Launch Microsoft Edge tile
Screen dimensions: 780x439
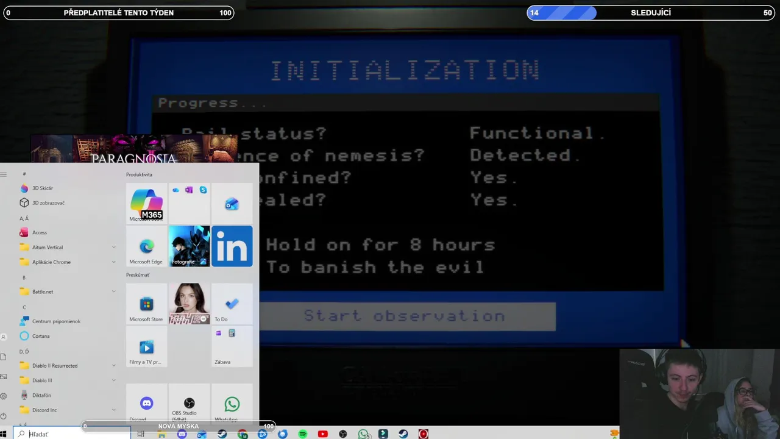pyautogui.click(x=146, y=246)
